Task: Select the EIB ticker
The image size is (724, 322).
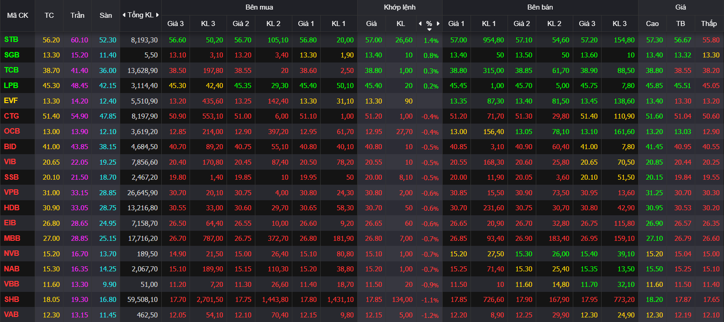Action: (x=10, y=223)
